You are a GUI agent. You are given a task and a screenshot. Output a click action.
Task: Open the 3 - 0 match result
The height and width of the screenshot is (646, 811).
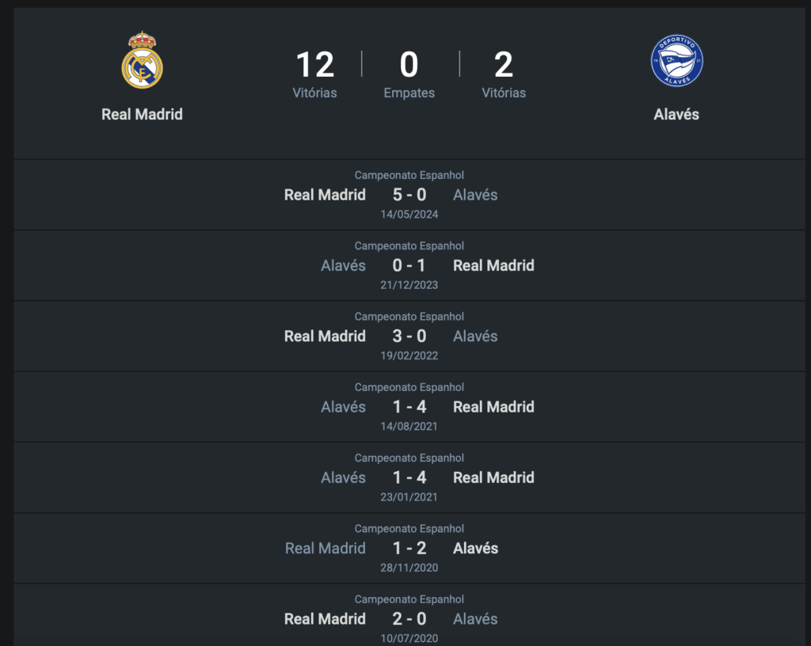[x=409, y=336]
